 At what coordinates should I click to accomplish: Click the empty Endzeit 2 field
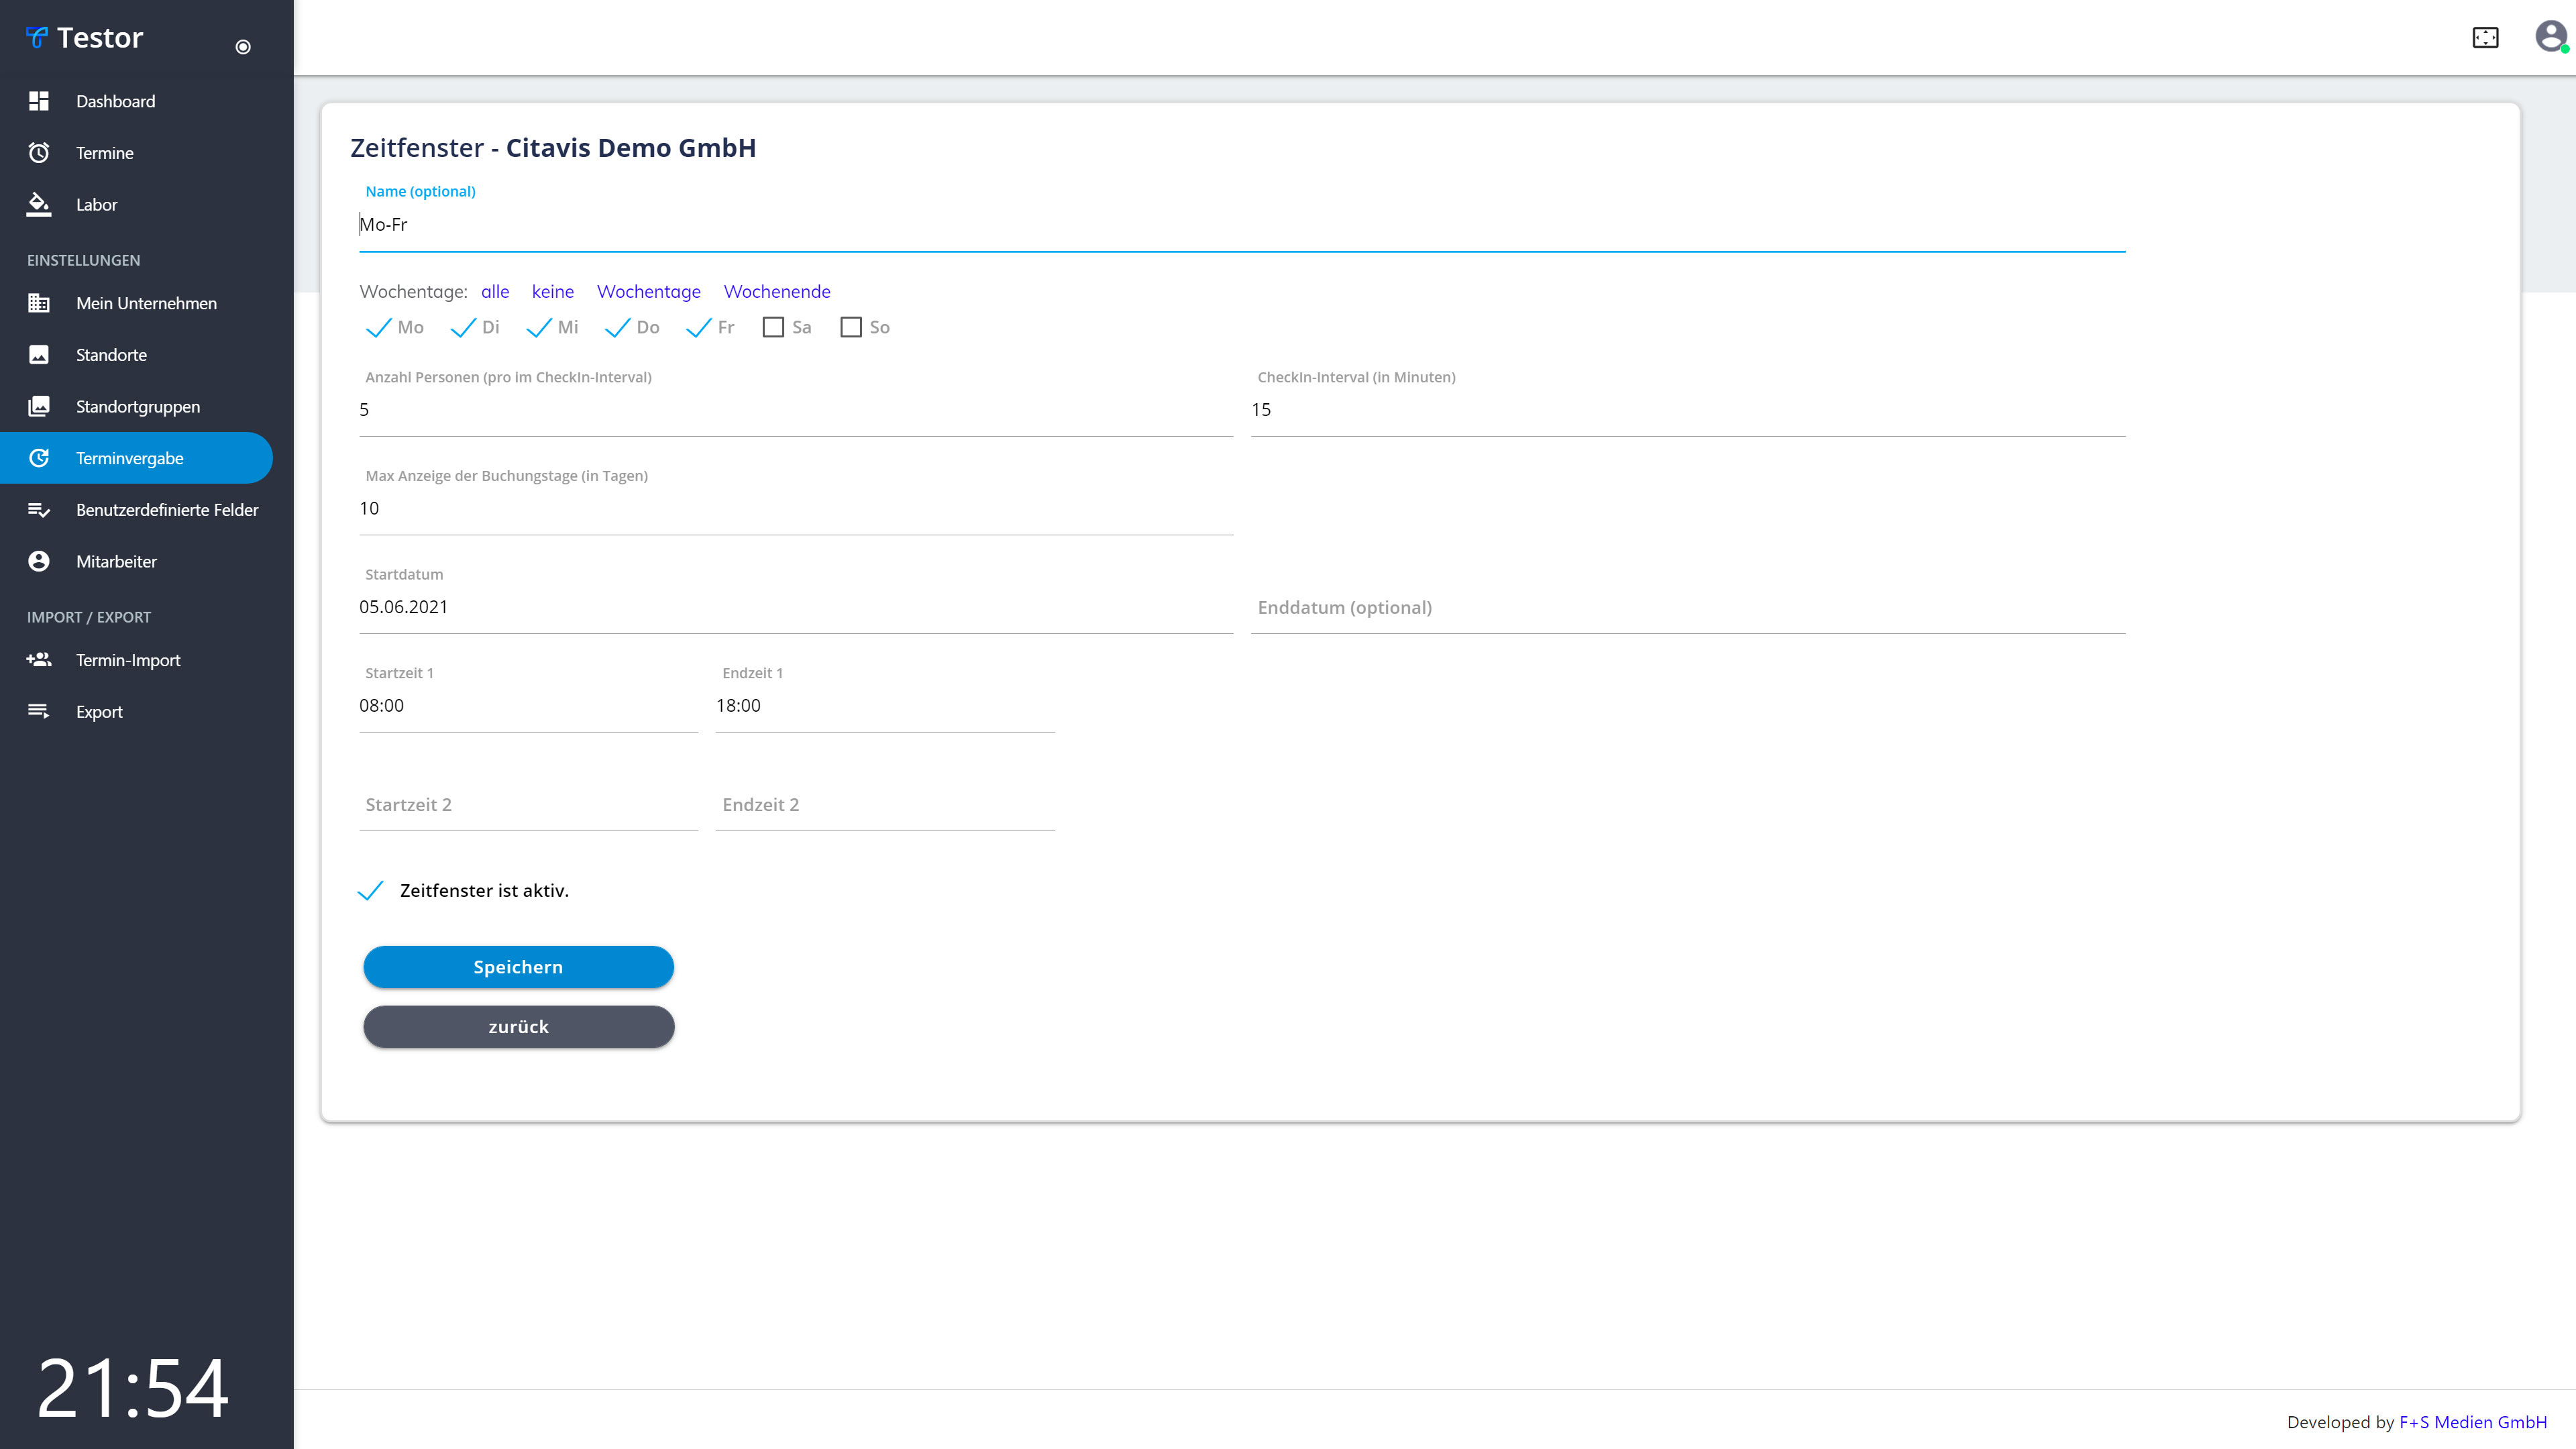pyautogui.click(x=885, y=805)
